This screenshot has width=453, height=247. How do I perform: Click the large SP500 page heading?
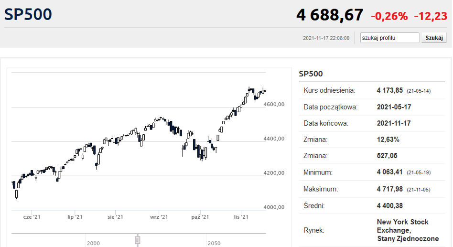click(x=28, y=14)
